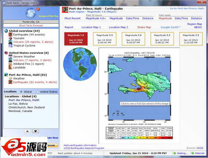
Task: Open Location Map 2
Action: pyautogui.click(x=118, y=27)
